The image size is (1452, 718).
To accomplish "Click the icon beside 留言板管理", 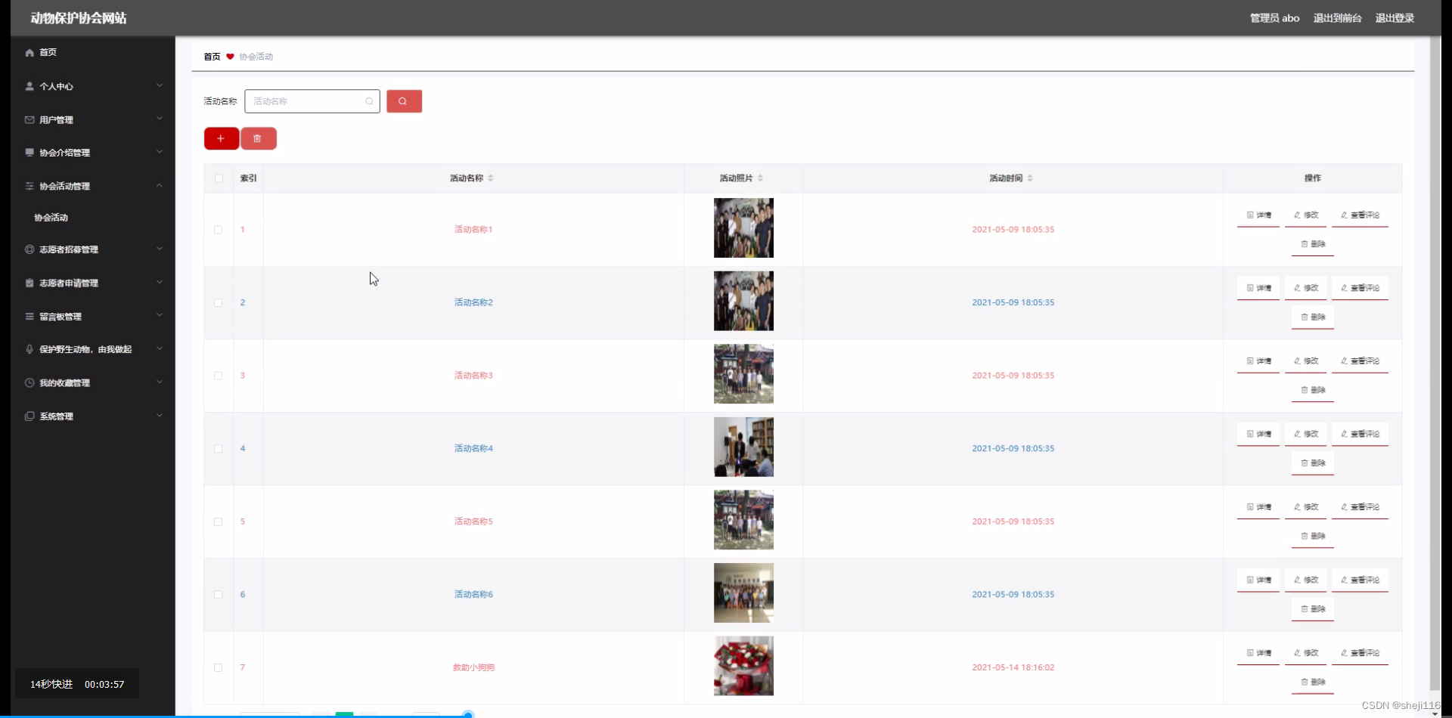I will coord(29,316).
